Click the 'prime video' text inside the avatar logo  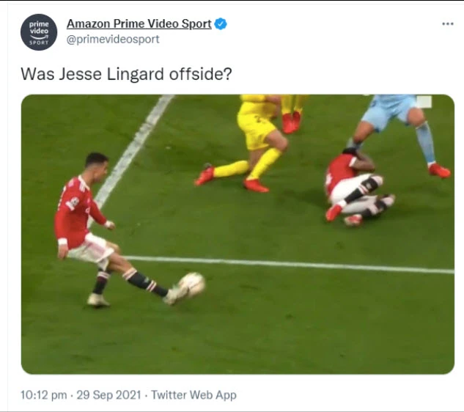[39, 27]
